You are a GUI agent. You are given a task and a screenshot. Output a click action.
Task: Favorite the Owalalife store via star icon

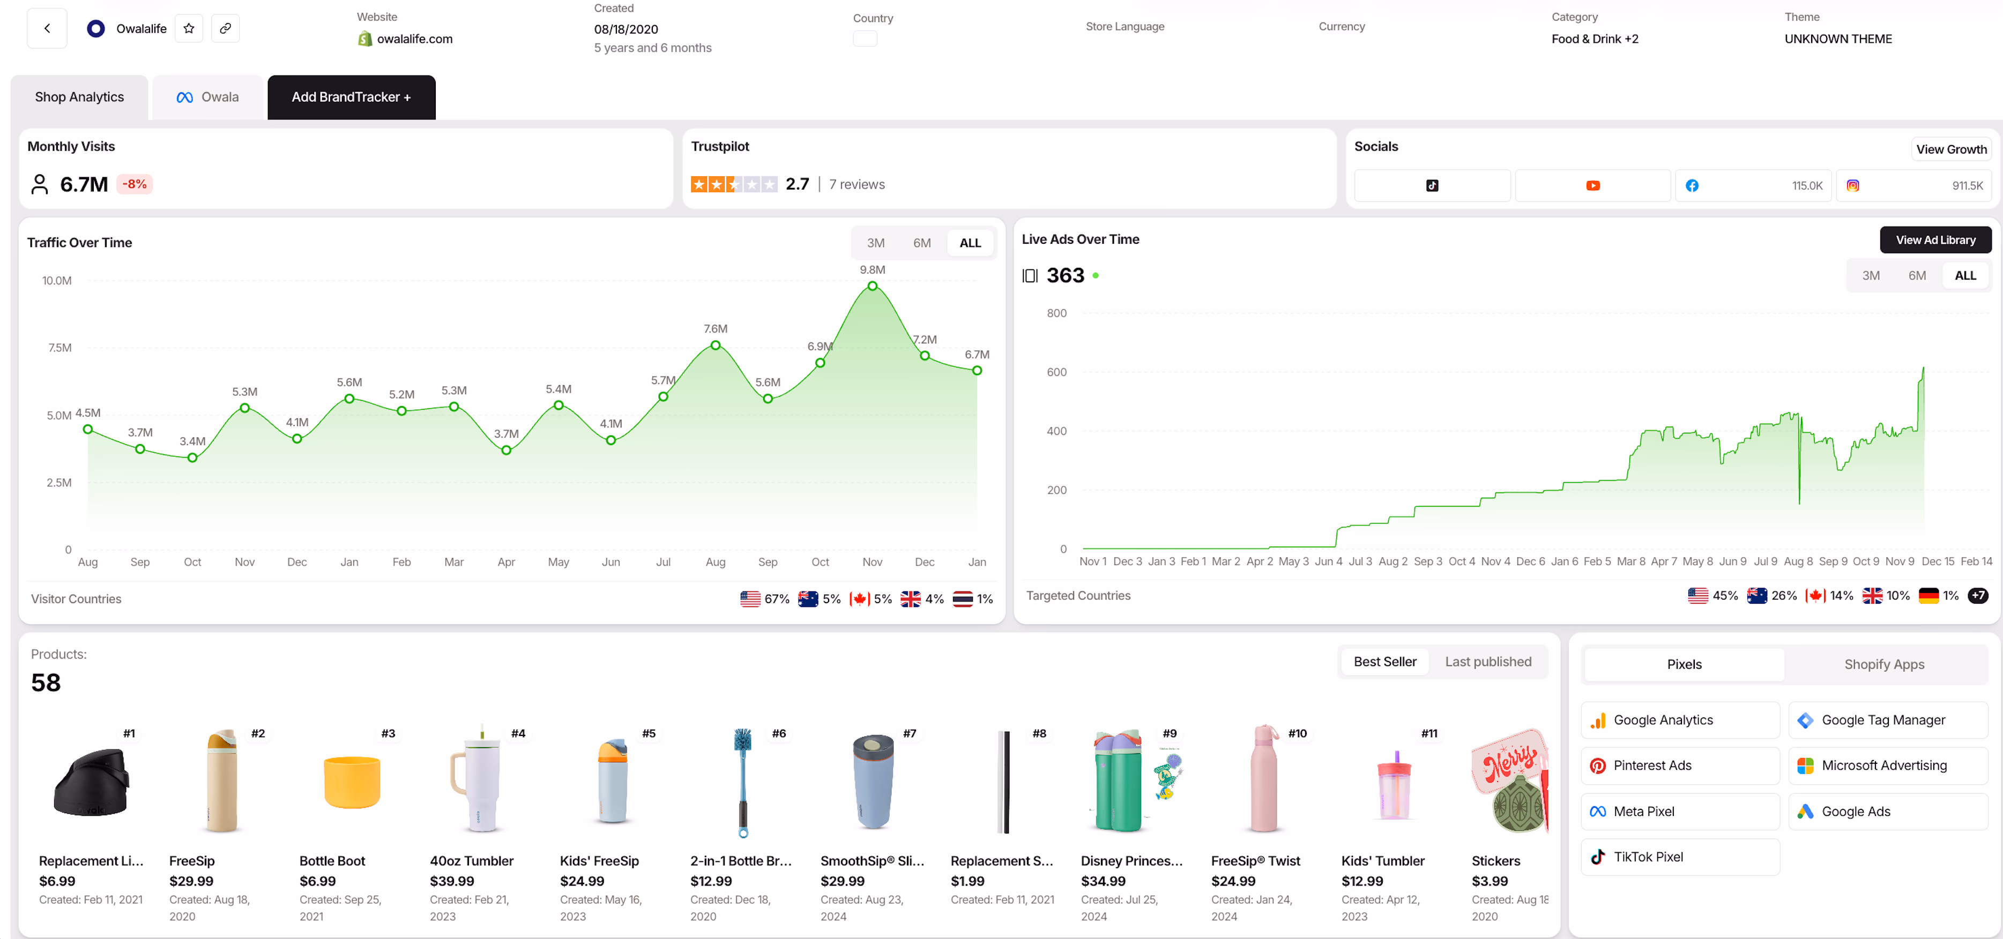188,28
